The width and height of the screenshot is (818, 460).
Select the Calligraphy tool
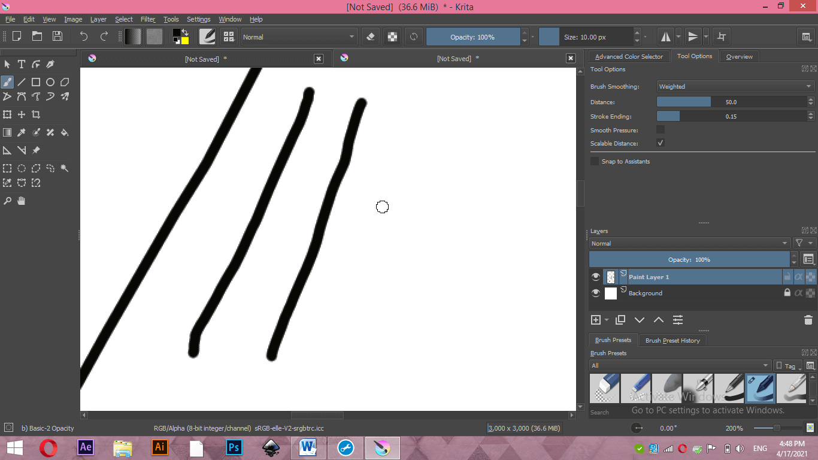pos(50,64)
